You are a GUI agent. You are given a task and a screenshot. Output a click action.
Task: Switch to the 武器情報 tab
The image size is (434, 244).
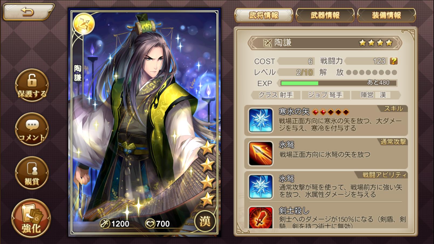click(325, 15)
